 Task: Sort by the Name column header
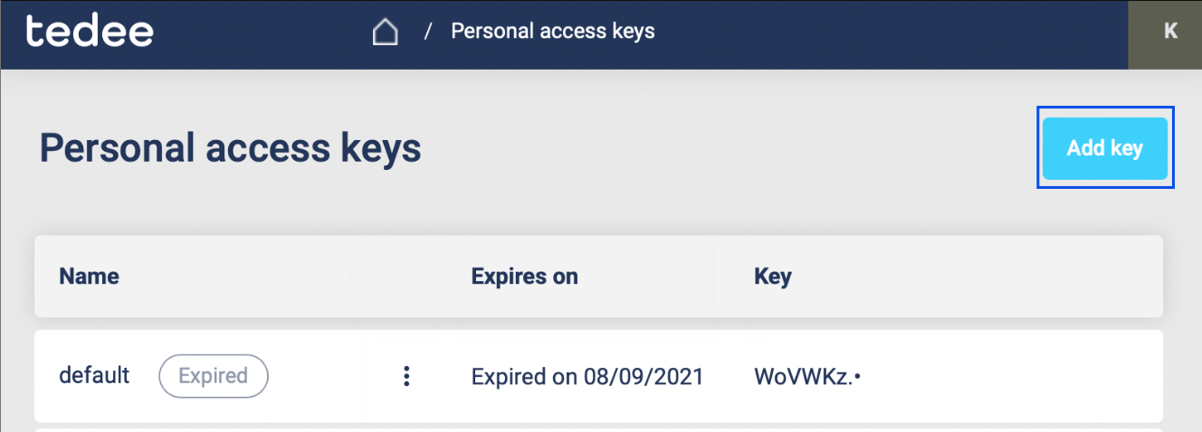(90, 277)
